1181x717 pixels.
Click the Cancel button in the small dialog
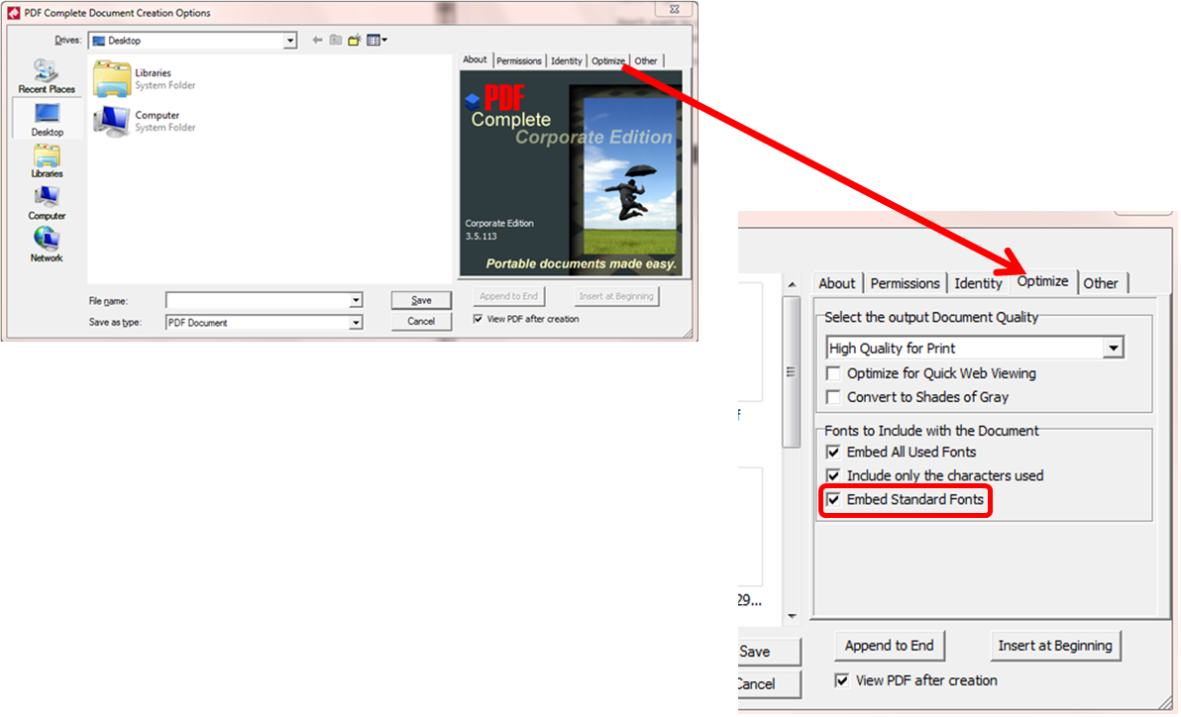coord(421,322)
